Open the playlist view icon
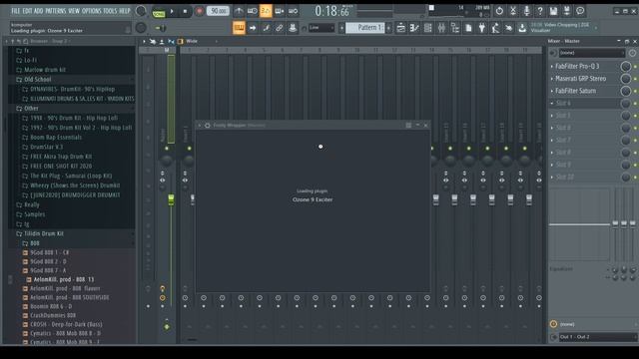This screenshot has width=639, height=359. pos(401,28)
